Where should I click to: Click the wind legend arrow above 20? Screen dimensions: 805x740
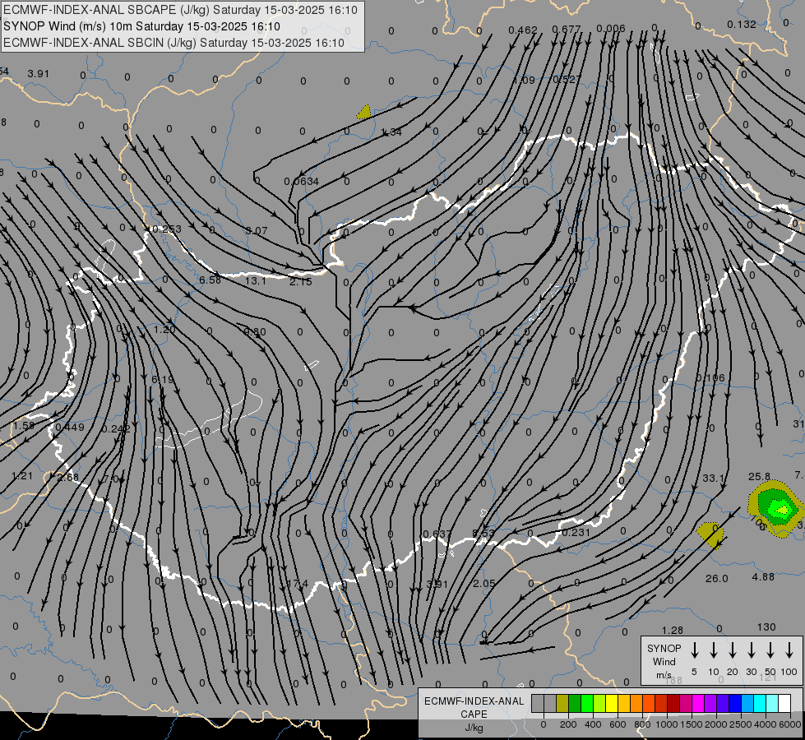point(733,650)
